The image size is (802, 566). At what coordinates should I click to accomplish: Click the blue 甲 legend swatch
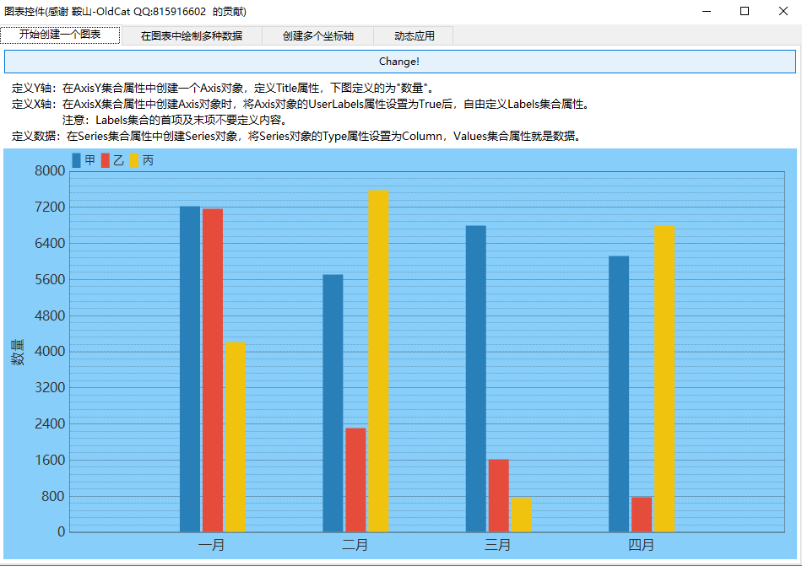(77, 160)
